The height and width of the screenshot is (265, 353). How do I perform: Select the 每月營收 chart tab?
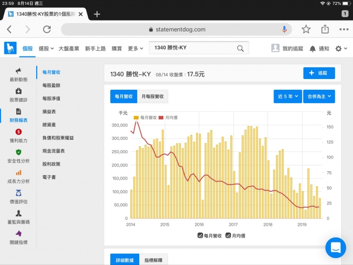[124, 97]
